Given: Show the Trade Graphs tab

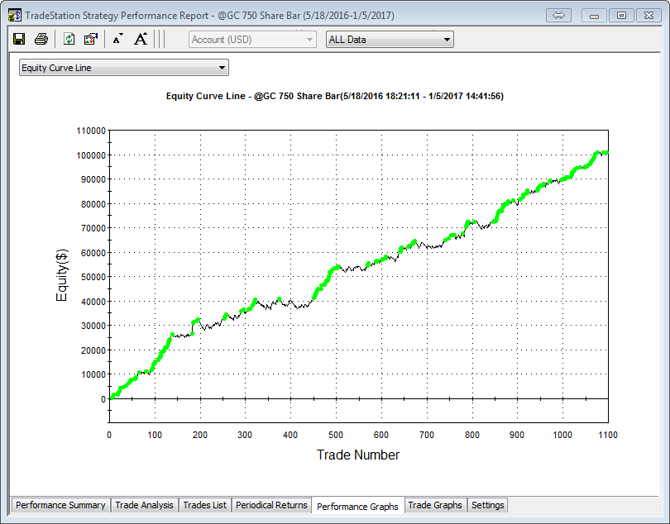Looking at the screenshot, I should coord(435,505).
